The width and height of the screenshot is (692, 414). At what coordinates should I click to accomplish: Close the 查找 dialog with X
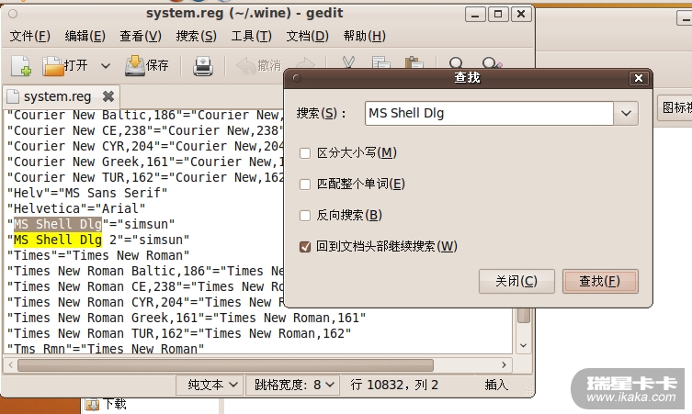coord(638,78)
